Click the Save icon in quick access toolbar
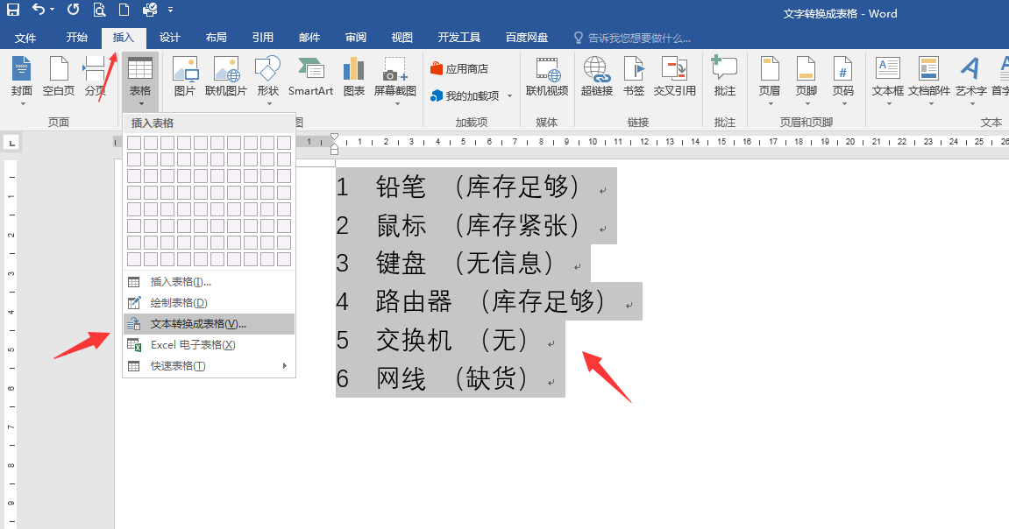Image resolution: width=1009 pixels, height=529 pixels. (x=13, y=10)
